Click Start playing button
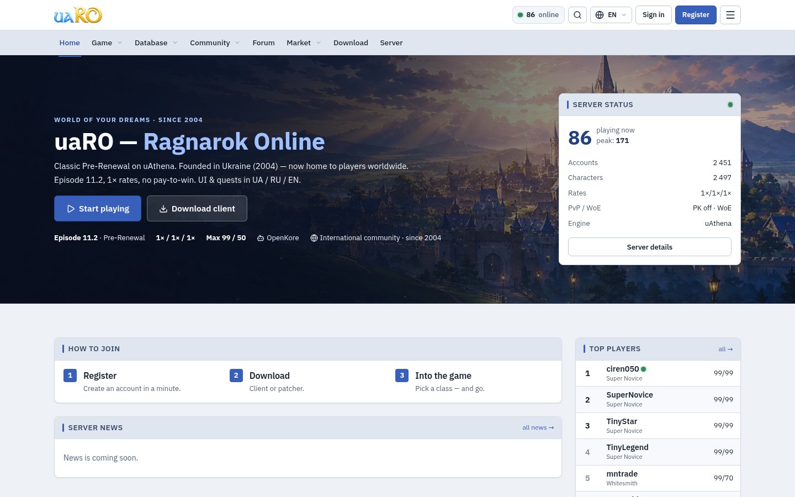795x497 pixels. pos(98,209)
